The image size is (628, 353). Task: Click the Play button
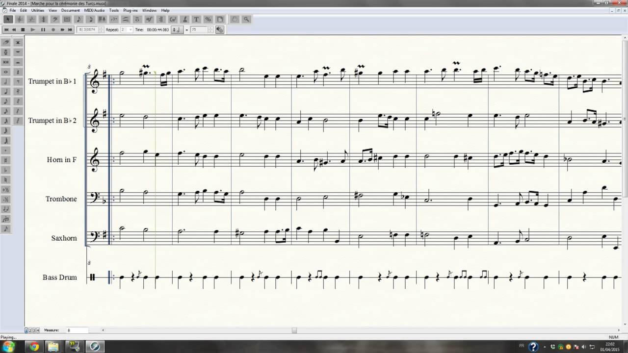[x=33, y=30]
